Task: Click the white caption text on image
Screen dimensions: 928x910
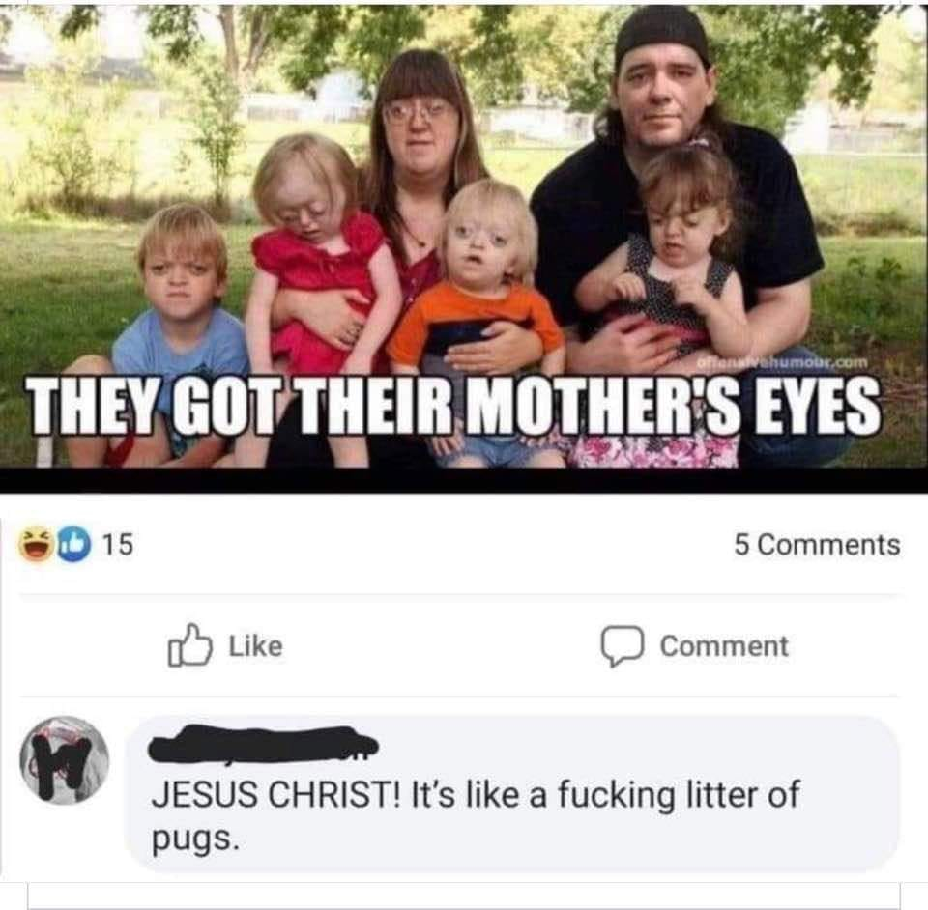Action: (x=452, y=406)
